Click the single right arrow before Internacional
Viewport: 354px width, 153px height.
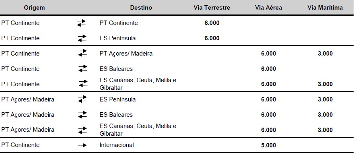point(82,145)
